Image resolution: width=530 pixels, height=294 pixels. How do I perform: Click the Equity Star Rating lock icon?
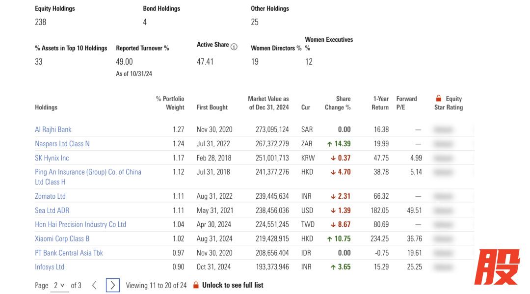439,99
